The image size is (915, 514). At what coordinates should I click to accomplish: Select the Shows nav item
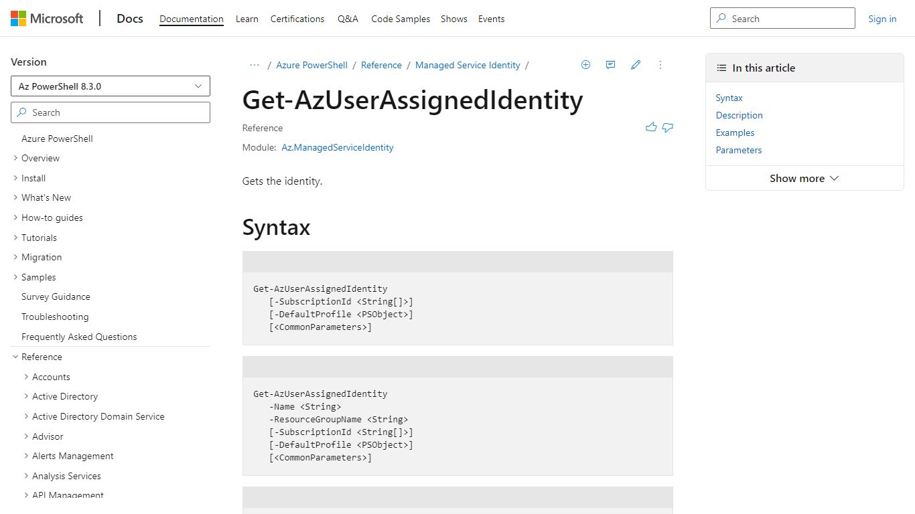454,19
